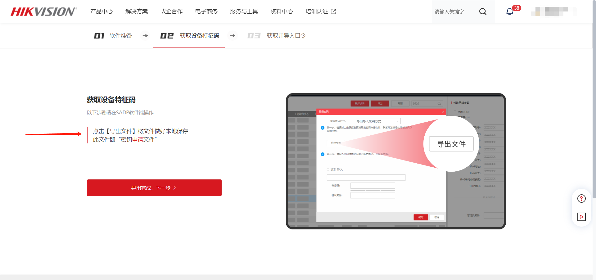Click the 获取设备特征码 heading text
This screenshot has width=596, height=280.
pyautogui.click(x=111, y=100)
